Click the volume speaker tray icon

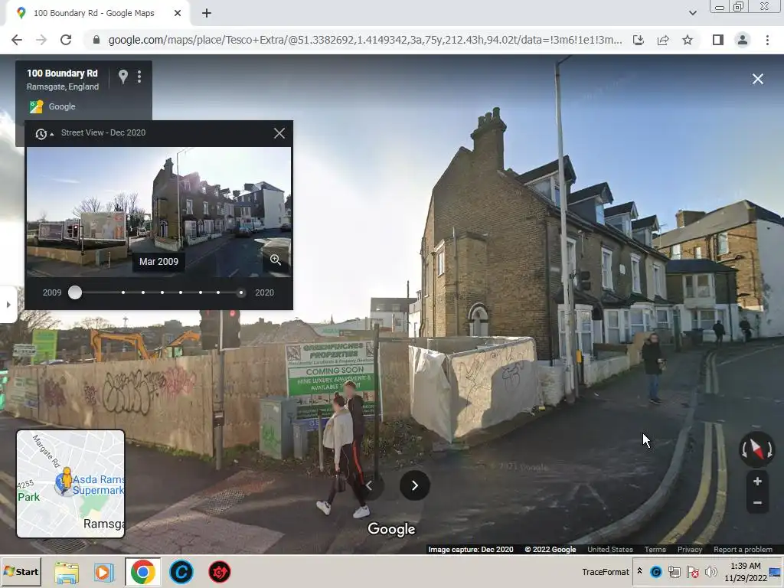pos(710,571)
